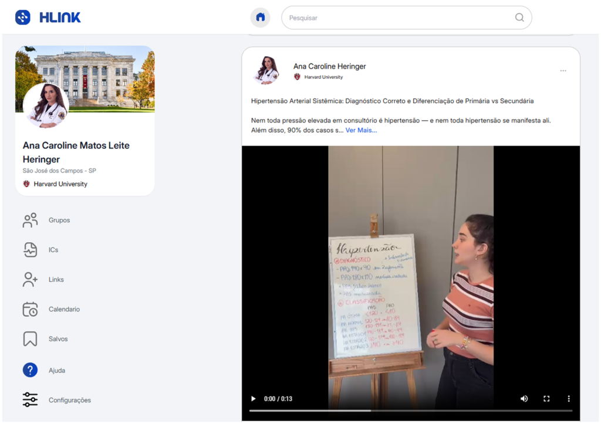This screenshot has height=424, width=601.
Task: Open Ajuda help icon
Action: (30, 370)
